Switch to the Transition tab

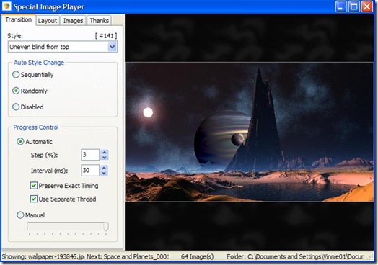[18, 19]
